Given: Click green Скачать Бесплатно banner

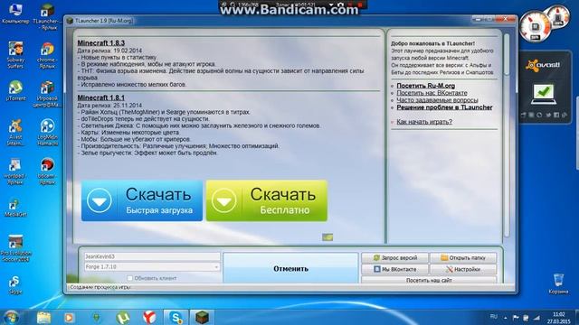Looking at the screenshot, I should (x=267, y=200).
